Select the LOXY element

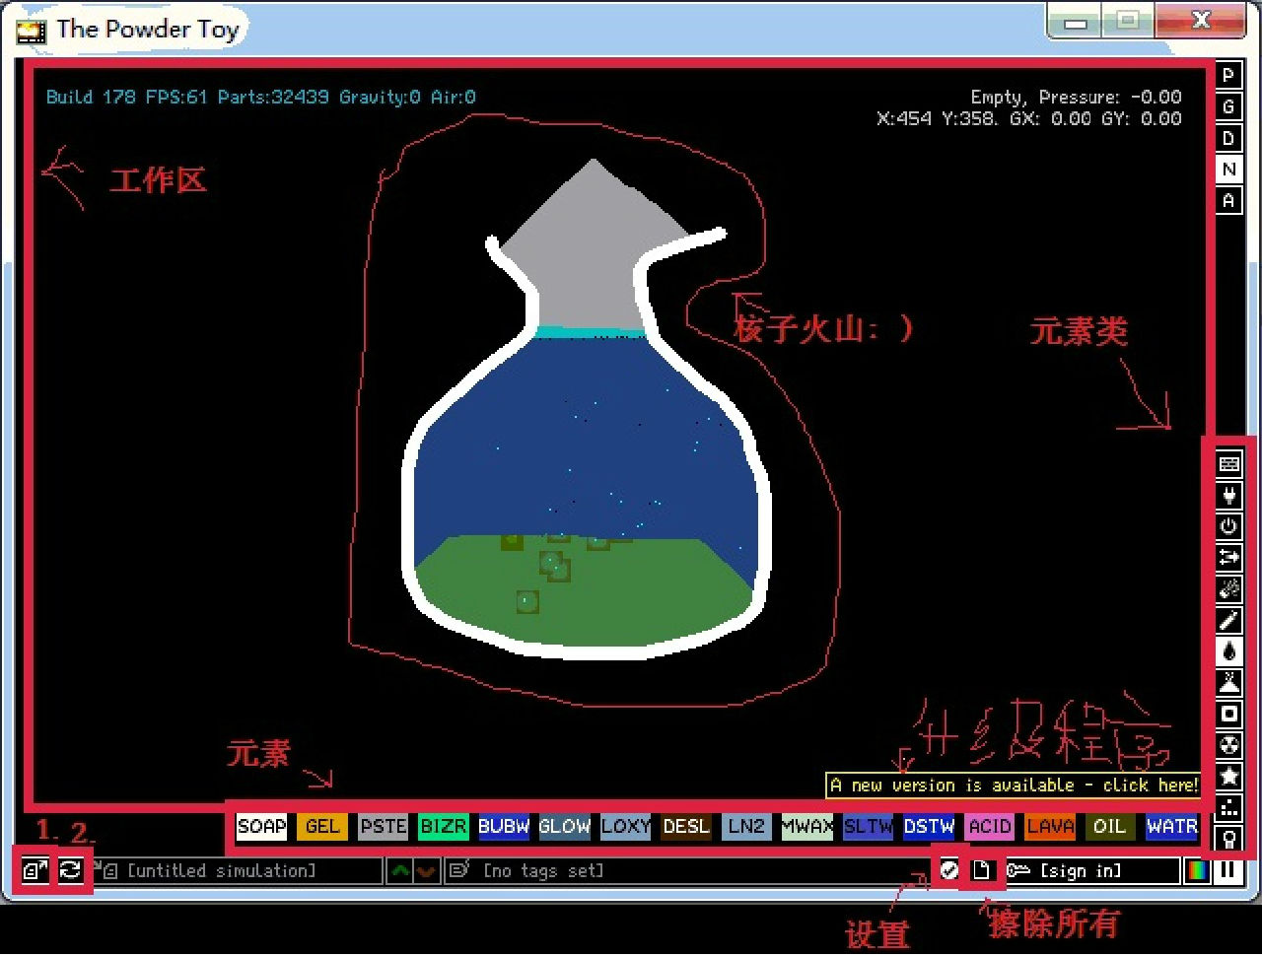tap(625, 827)
